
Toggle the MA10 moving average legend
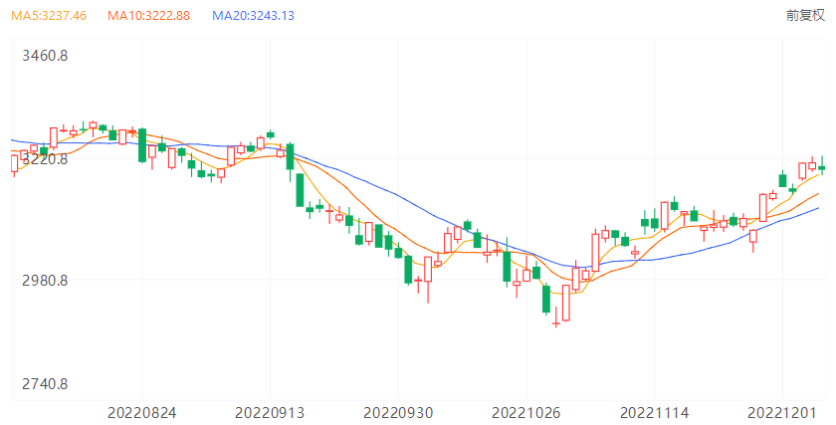pyautogui.click(x=147, y=16)
